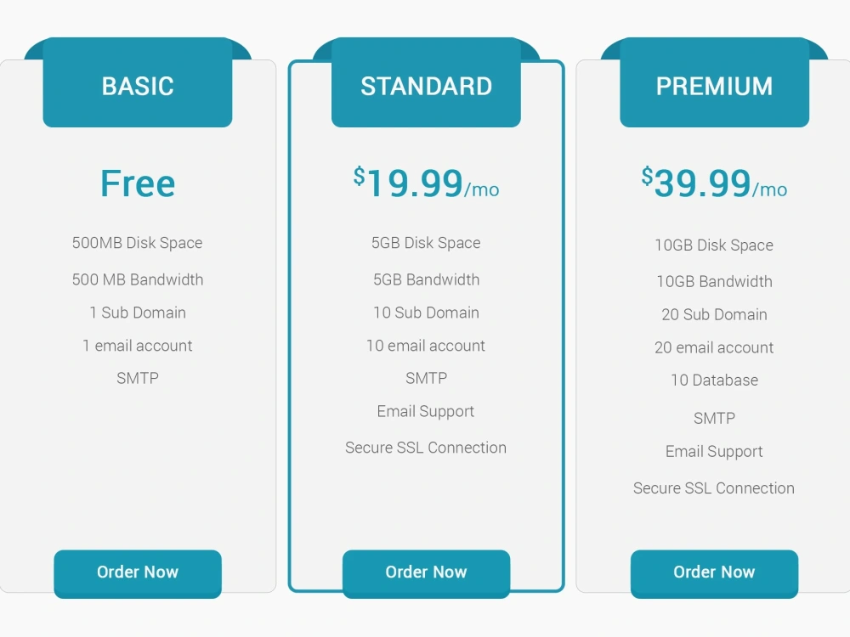Select the 5GB Bandwidth feature
The image size is (850, 637).
425,279
